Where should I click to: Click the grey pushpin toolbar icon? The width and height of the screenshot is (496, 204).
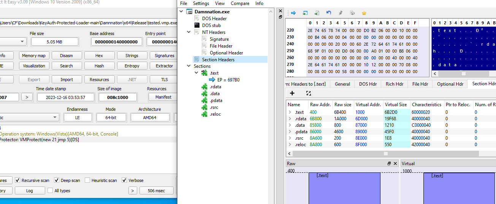click(341, 13)
